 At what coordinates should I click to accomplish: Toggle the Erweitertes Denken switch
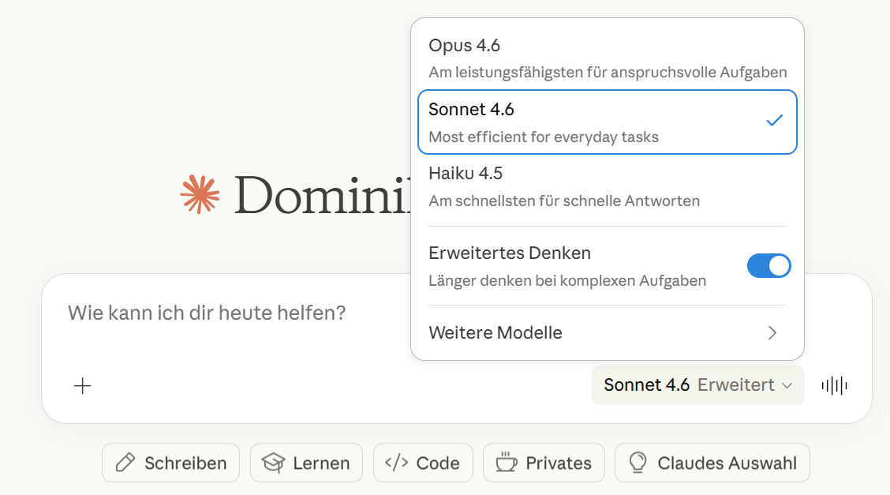coord(768,266)
